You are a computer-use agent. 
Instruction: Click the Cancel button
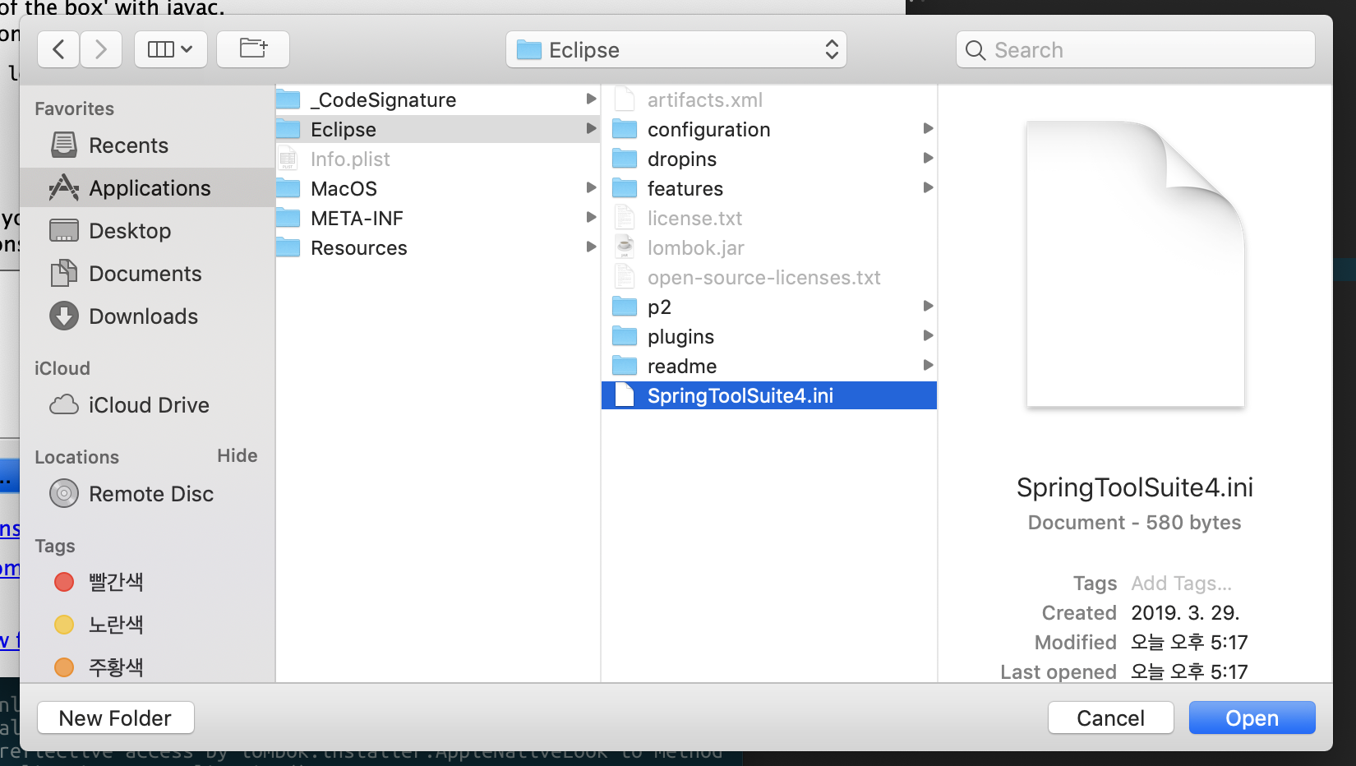[1110, 718]
